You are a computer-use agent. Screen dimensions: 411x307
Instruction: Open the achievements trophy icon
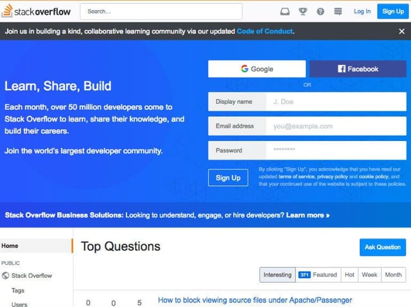click(302, 12)
